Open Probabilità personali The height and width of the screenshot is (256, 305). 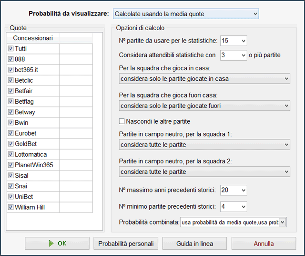click(126, 243)
